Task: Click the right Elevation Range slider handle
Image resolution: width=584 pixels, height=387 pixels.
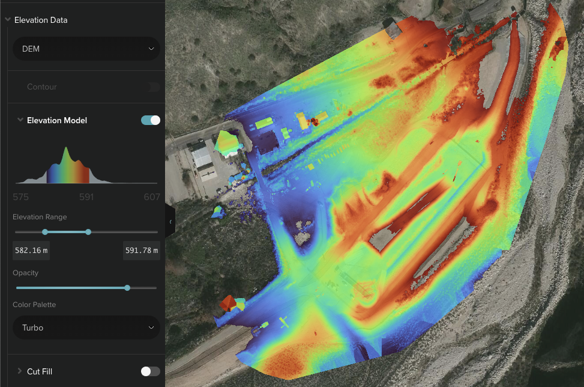Action: (x=88, y=231)
